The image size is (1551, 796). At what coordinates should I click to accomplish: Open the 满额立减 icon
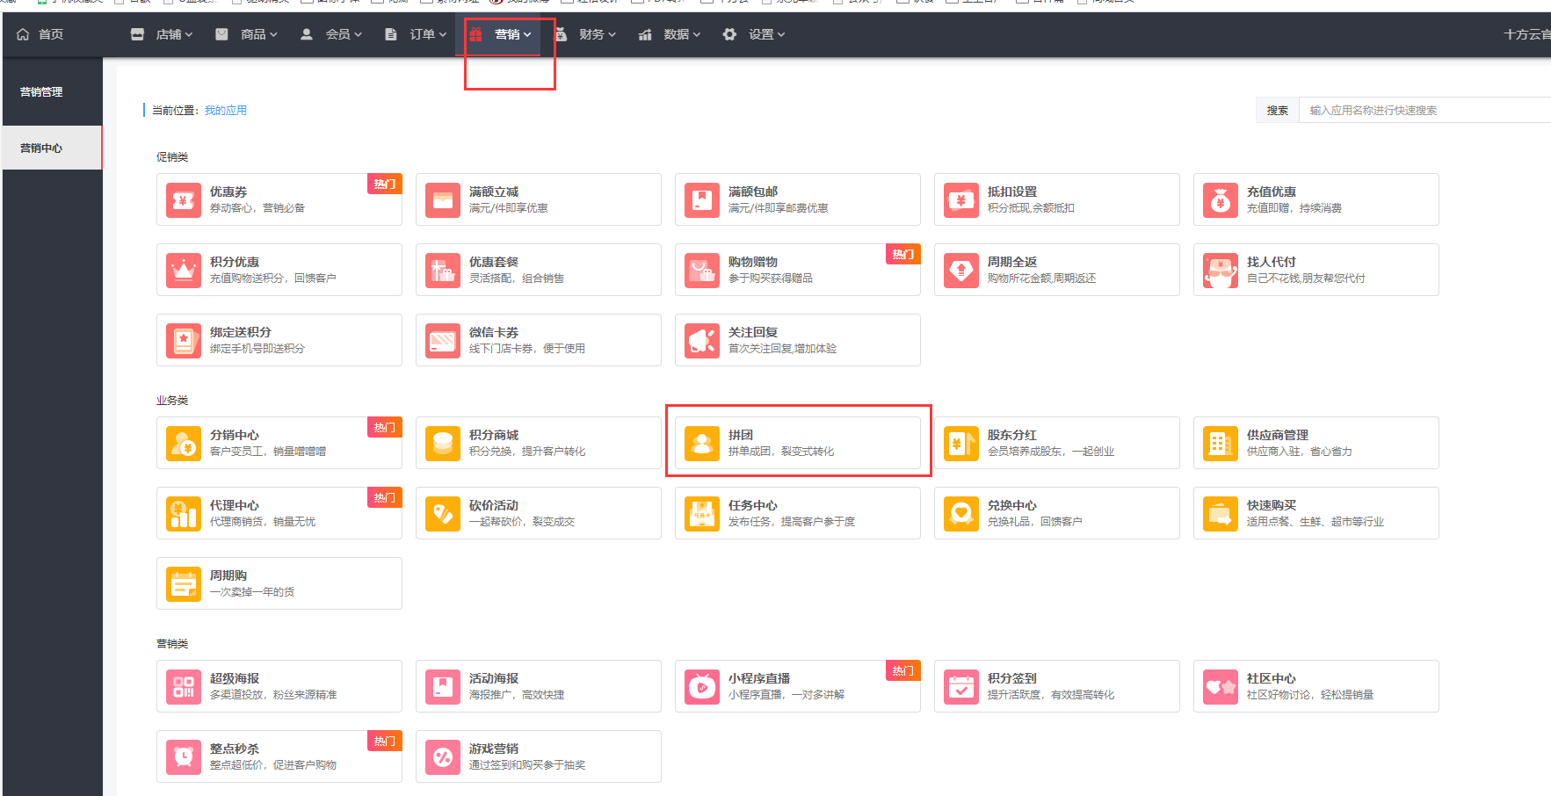coord(443,200)
